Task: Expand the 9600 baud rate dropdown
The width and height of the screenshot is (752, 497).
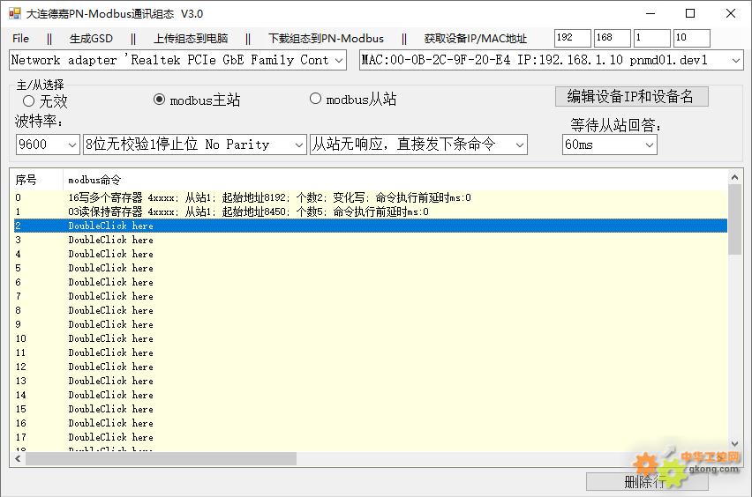Action: [x=71, y=145]
